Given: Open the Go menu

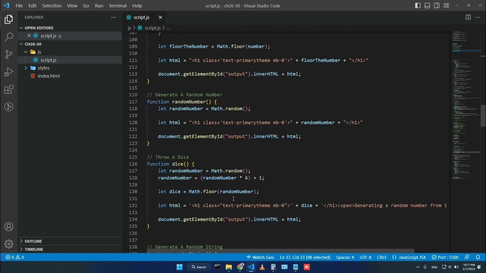Looking at the screenshot, I should [x=86, y=6].
